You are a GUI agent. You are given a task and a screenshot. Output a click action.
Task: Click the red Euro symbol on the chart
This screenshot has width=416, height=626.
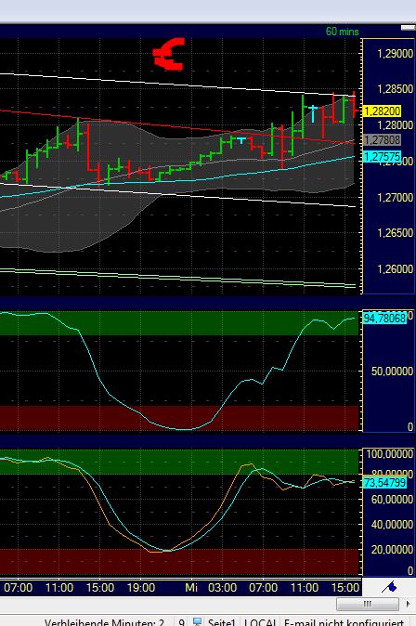tap(169, 54)
